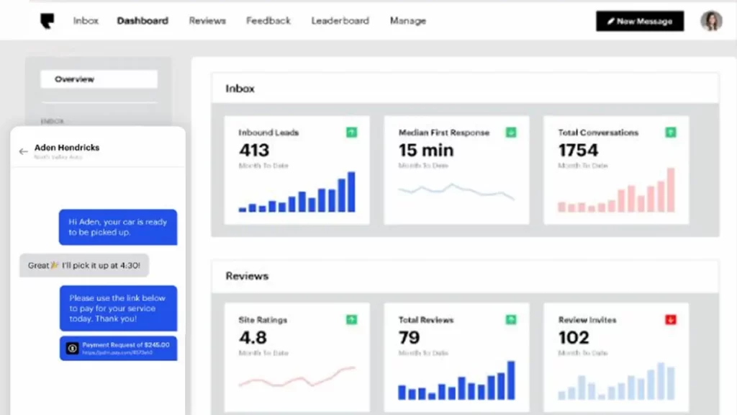Click Site Ratings green trend icon
This screenshot has width=737, height=415.
click(x=351, y=319)
